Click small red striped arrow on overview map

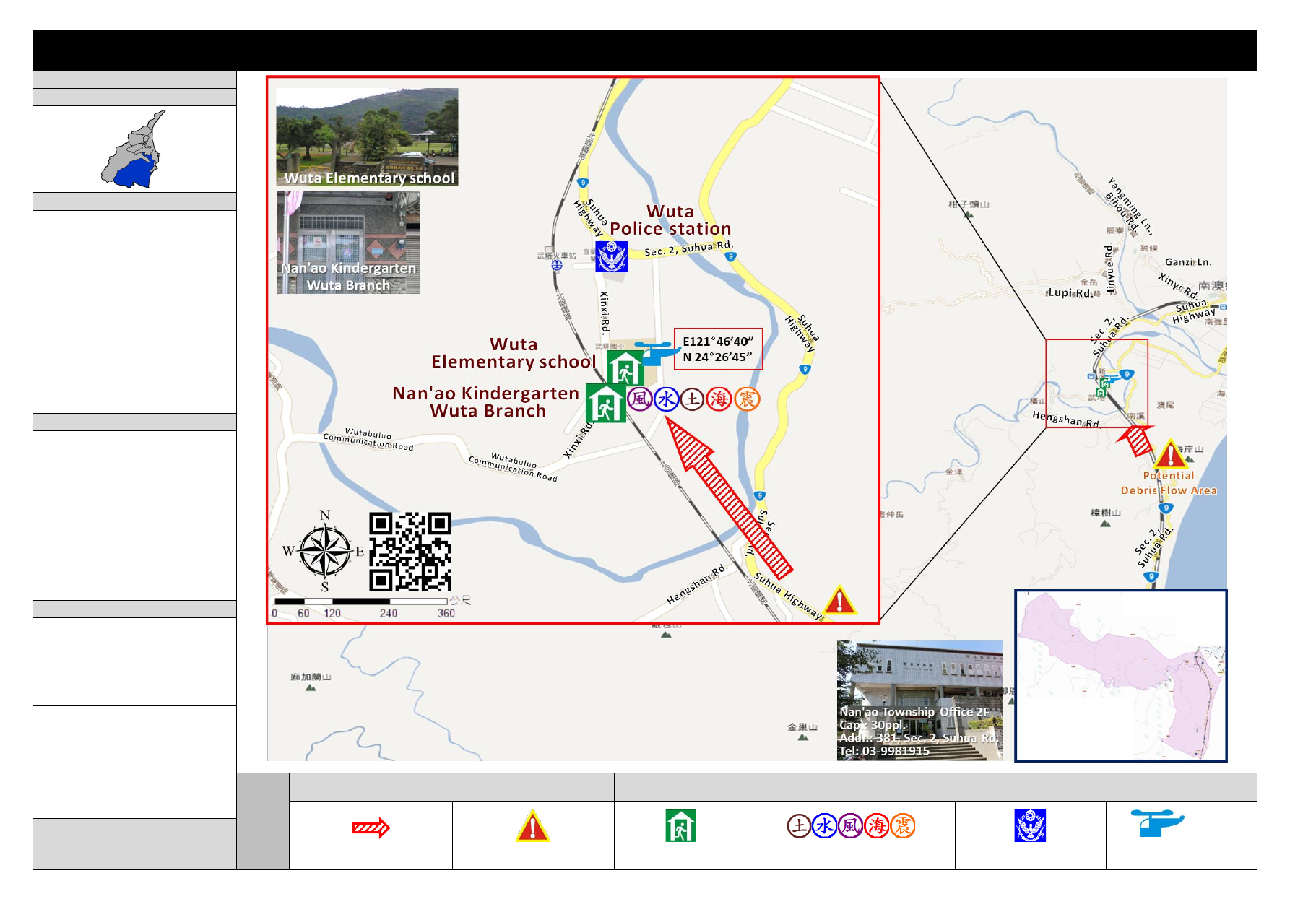[1136, 440]
